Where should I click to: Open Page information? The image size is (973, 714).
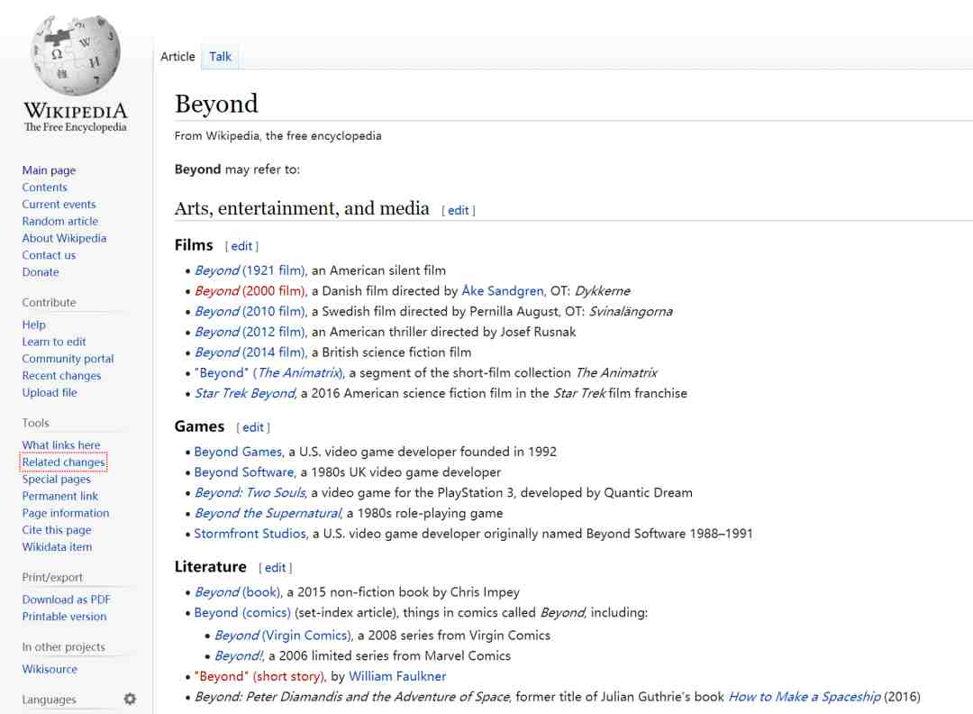tap(66, 513)
